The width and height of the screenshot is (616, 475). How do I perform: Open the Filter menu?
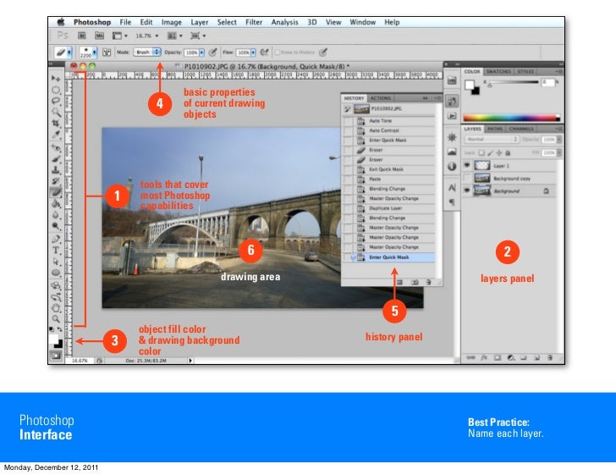click(x=254, y=22)
